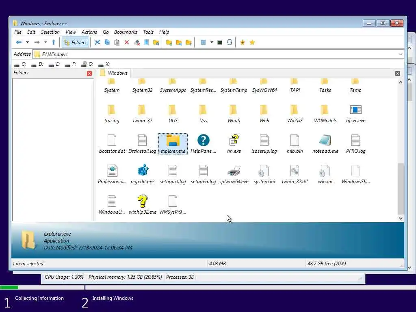Toggle the Folders pane button
416x312 pixels.
click(x=75, y=42)
